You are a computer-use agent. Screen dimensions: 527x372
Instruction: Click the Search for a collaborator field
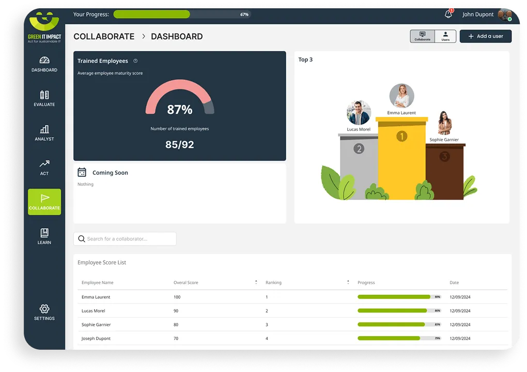[125, 239]
